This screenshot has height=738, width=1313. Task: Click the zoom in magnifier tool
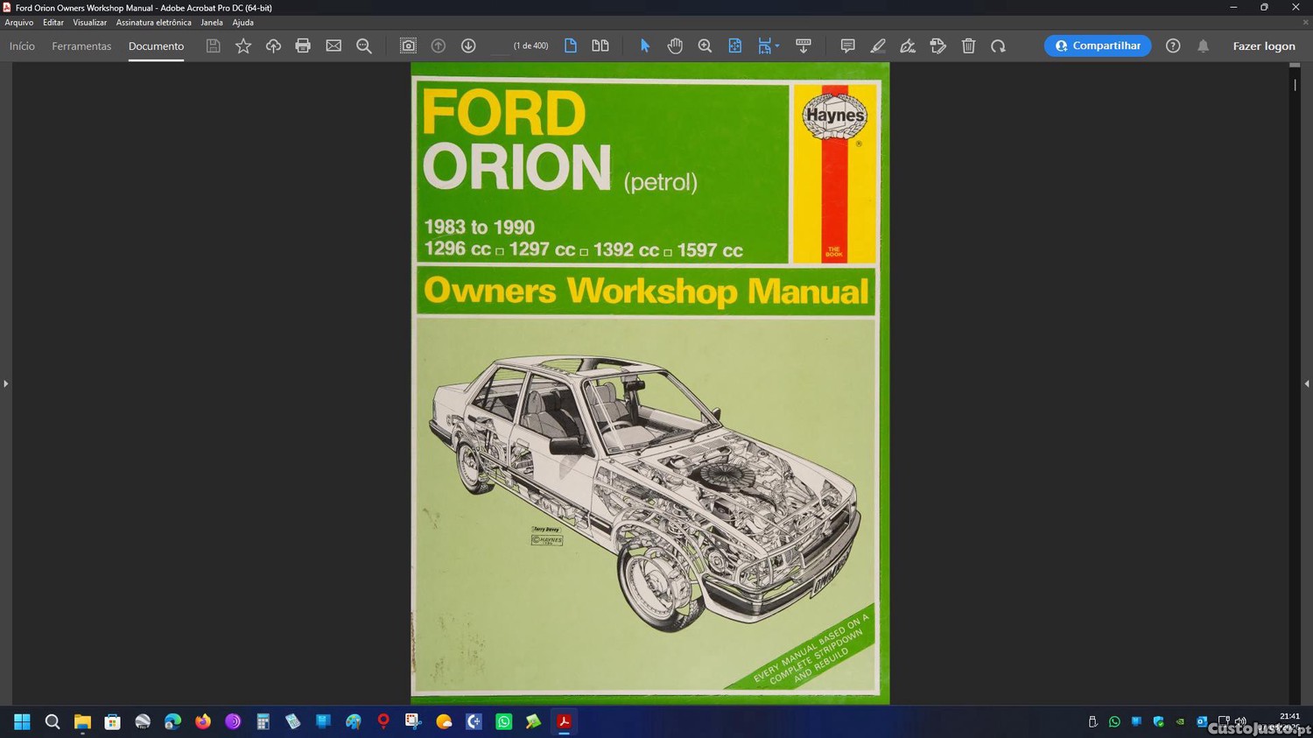pyautogui.click(x=705, y=46)
